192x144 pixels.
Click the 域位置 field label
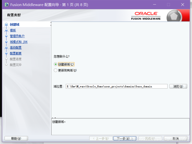(x=59, y=87)
